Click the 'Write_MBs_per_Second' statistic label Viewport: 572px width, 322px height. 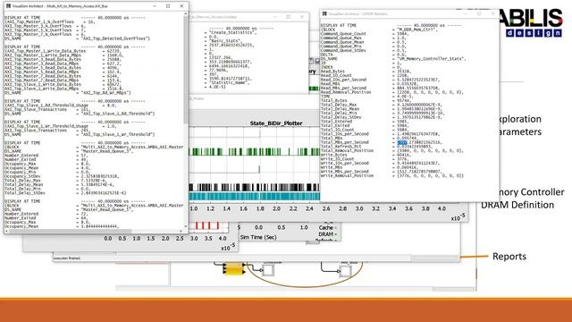344,171
